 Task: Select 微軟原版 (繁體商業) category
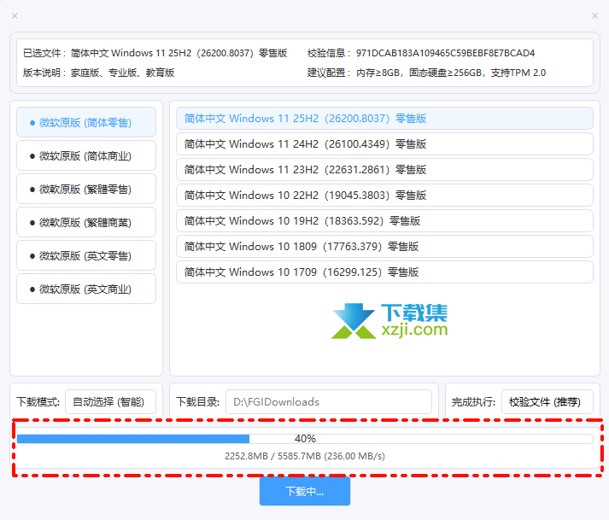coord(86,223)
